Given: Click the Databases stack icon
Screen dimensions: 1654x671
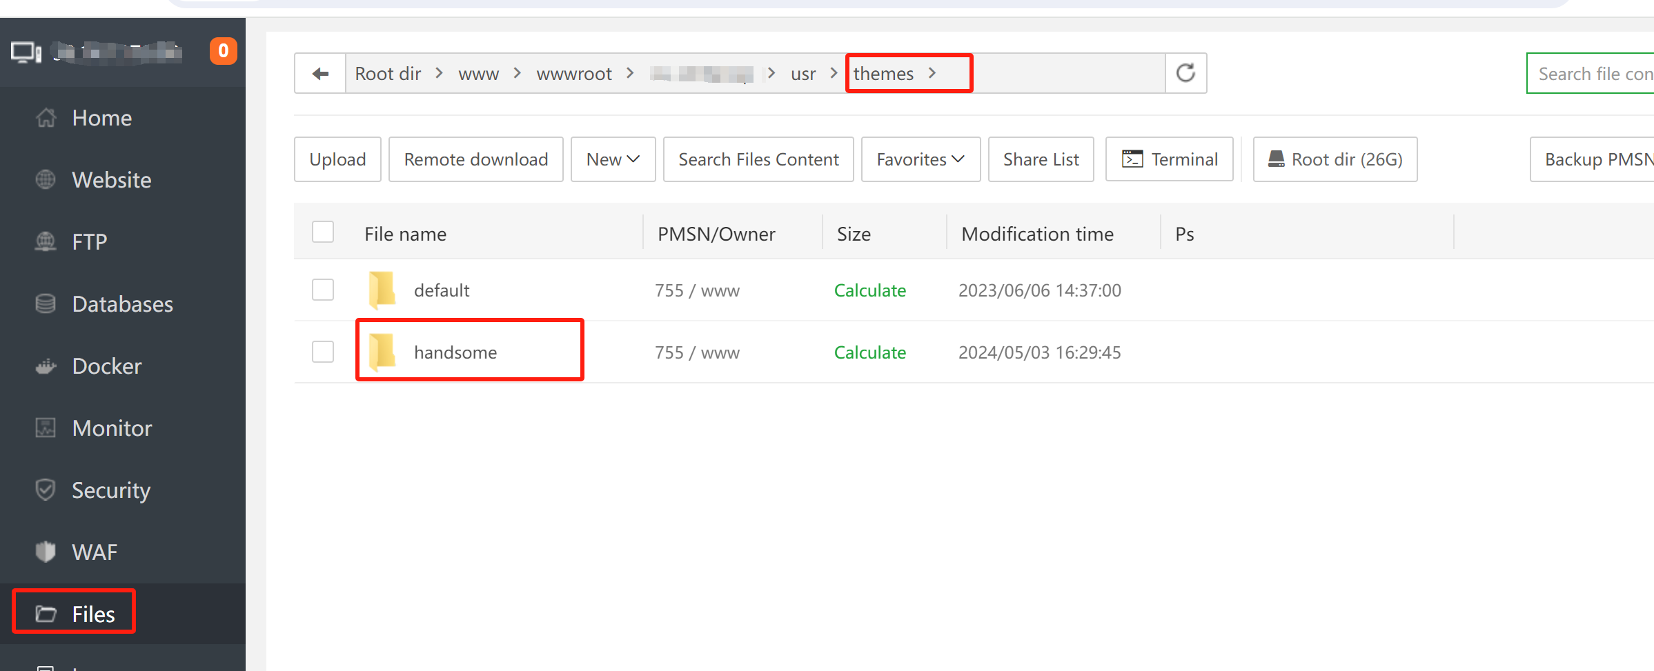Looking at the screenshot, I should point(46,304).
